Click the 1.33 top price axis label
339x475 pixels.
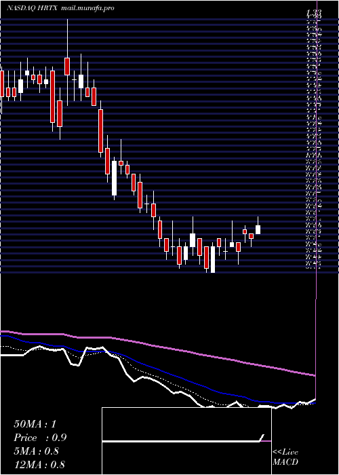pos(313,13)
